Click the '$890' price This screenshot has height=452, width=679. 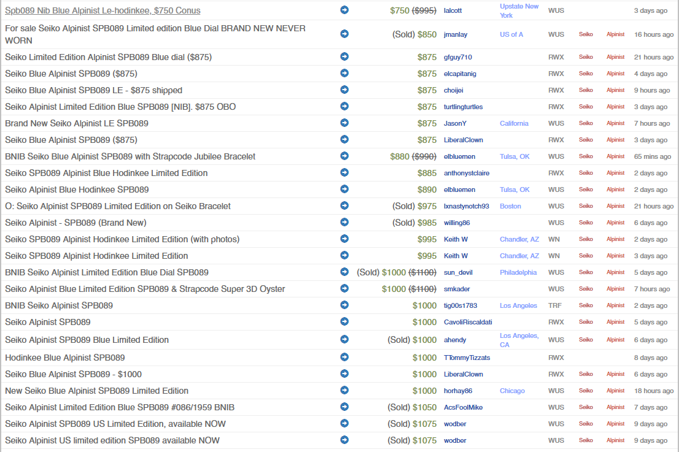point(427,190)
